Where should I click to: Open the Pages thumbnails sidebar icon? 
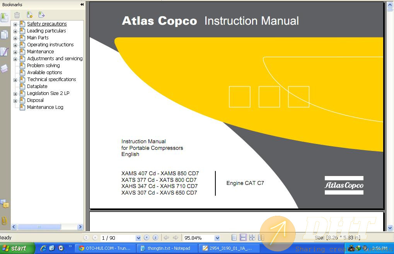click(x=4, y=35)
